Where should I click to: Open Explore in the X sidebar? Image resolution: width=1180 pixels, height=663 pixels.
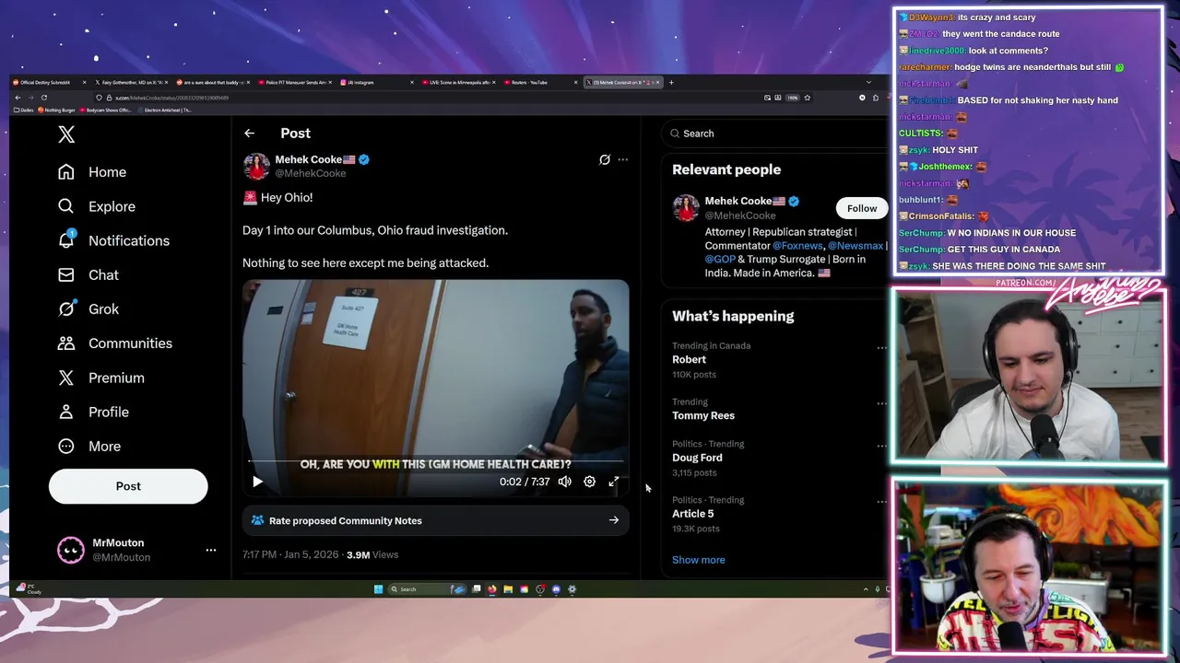coord(97,206)
